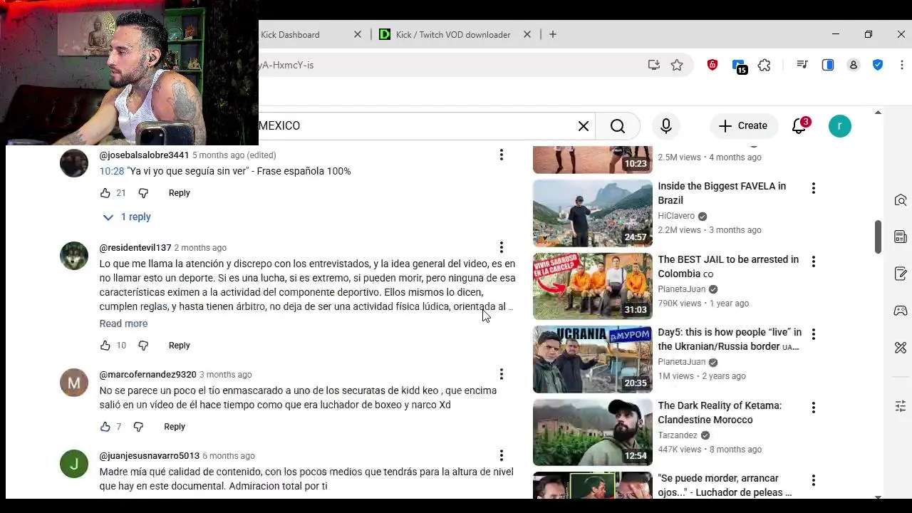Close the Kick / Twitch VOD downloader tab
Screen dimensions: 912x513
coord(527,34)
